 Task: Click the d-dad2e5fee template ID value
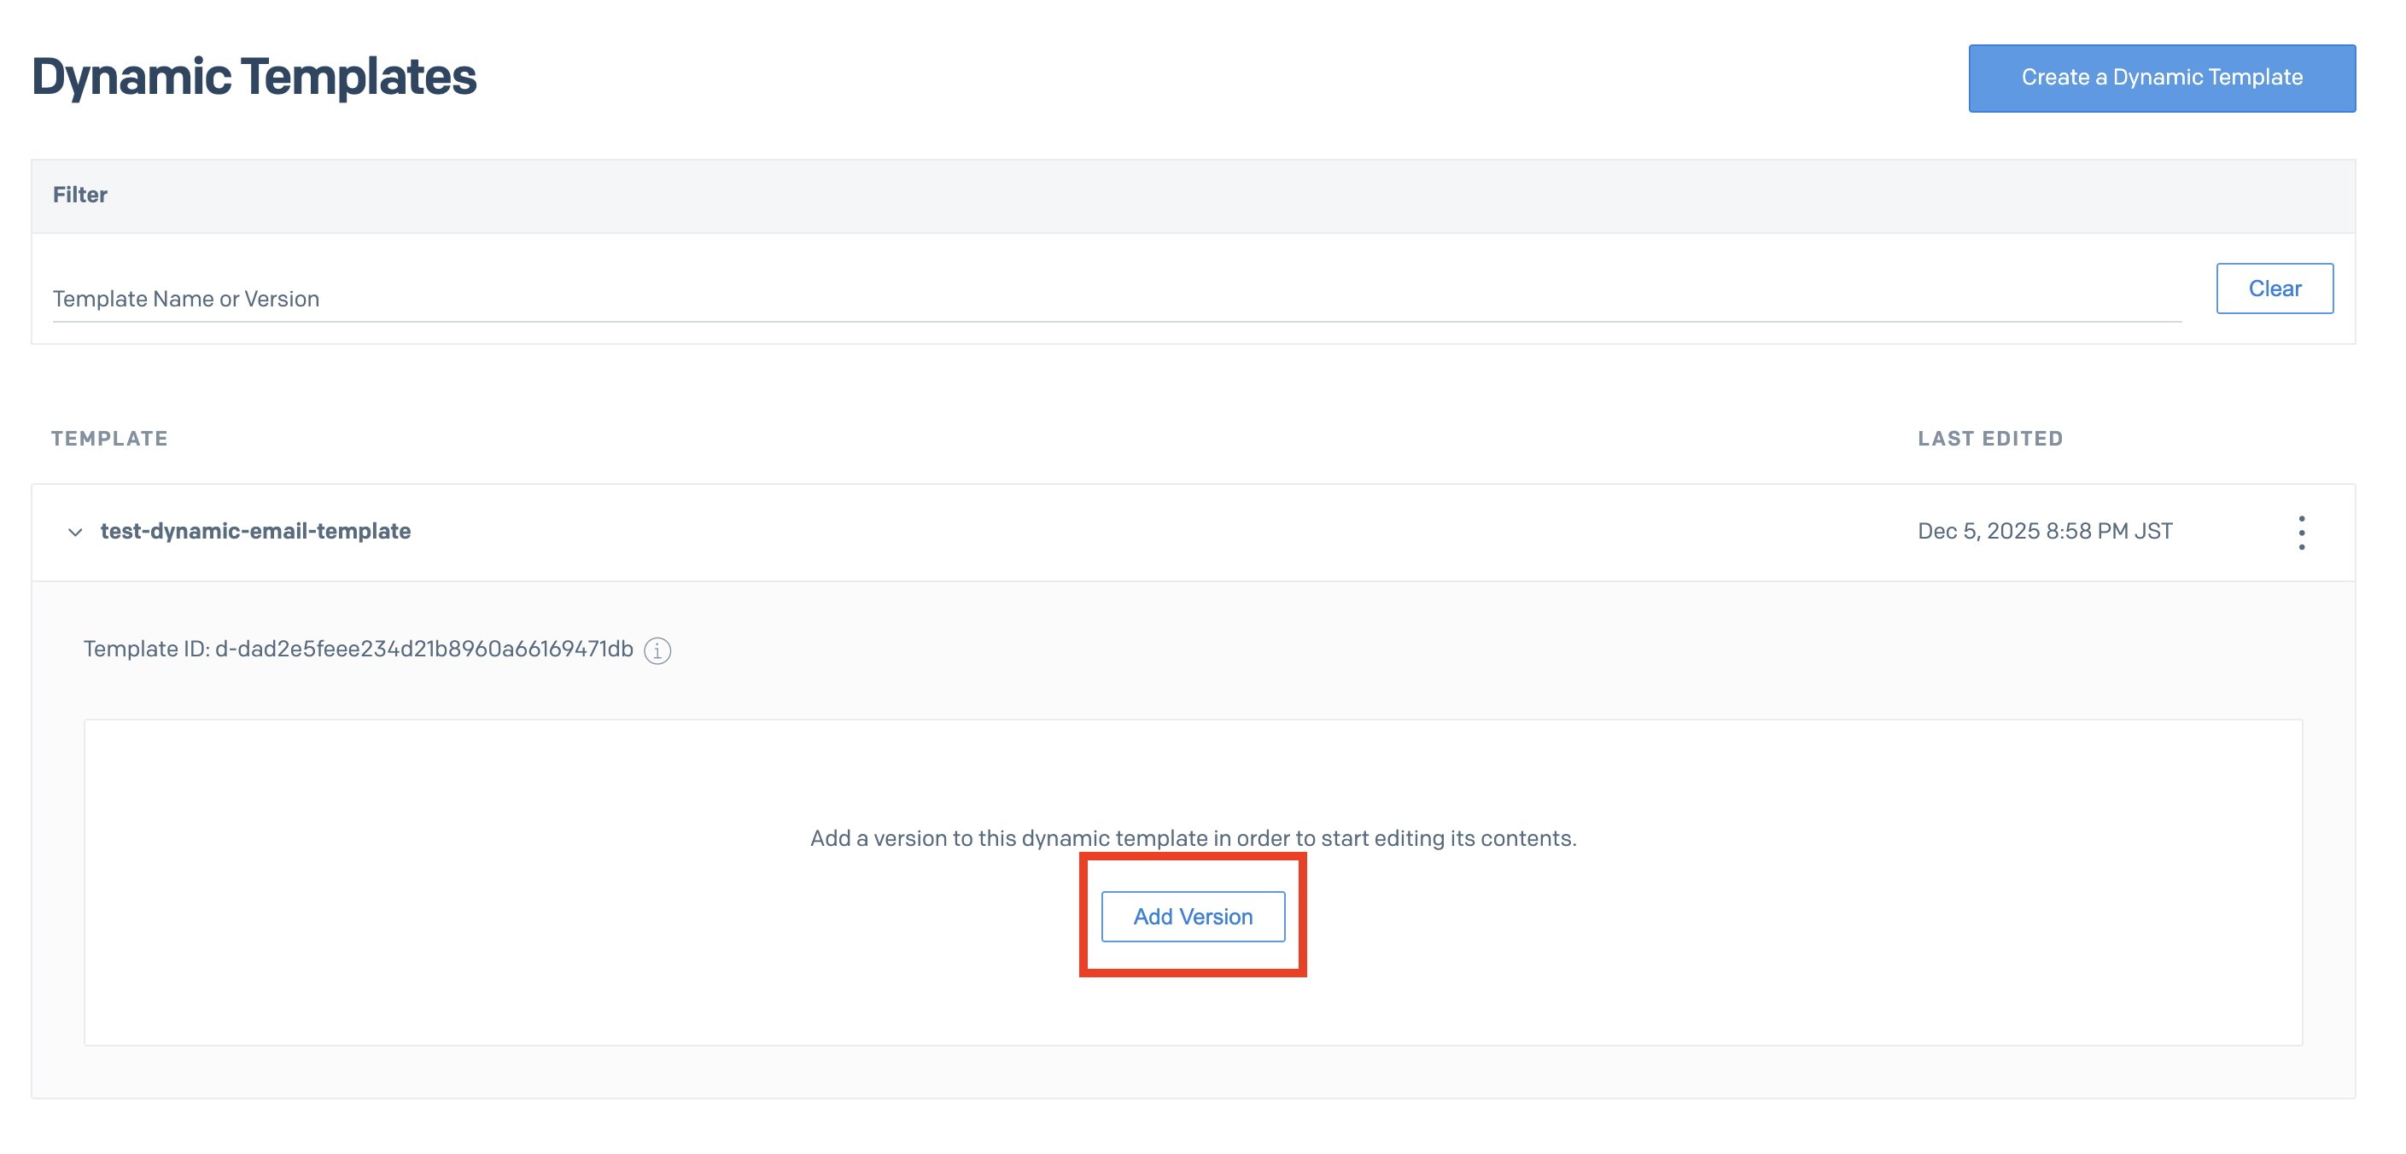pos(424,649)
